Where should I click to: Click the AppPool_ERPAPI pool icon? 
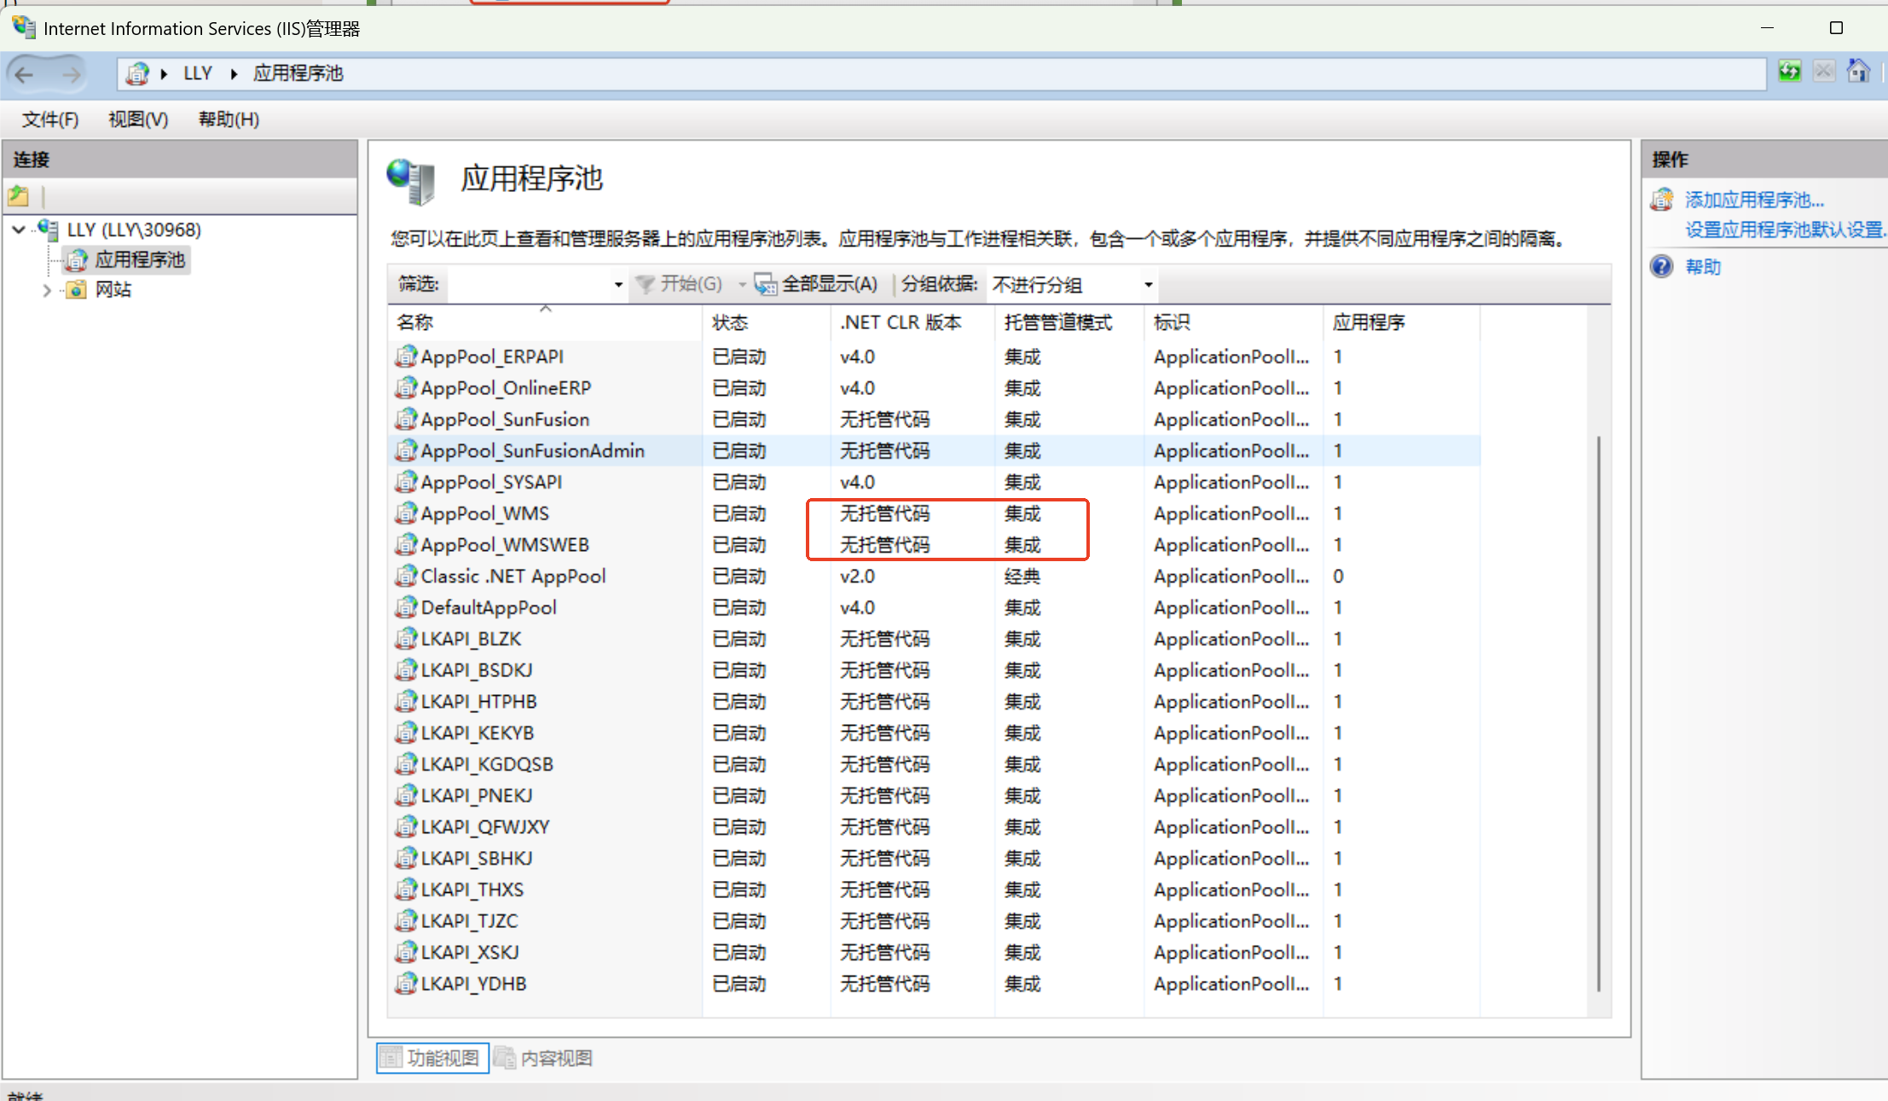pyautogui.click(x=406, y=356)
